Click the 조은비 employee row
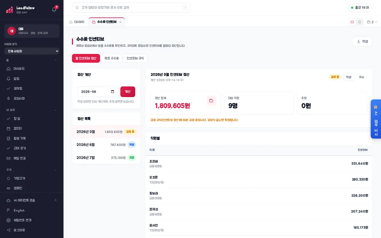The image size is (381, 238). click(x=259, y=164)
